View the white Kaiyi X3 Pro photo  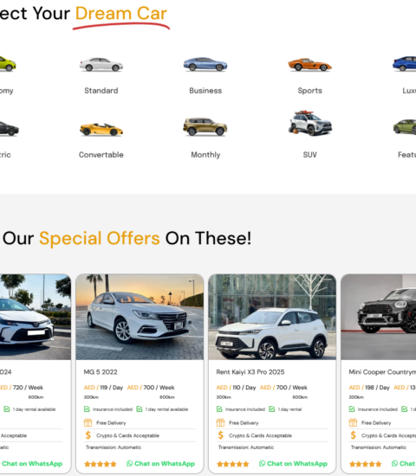point(272,317)
